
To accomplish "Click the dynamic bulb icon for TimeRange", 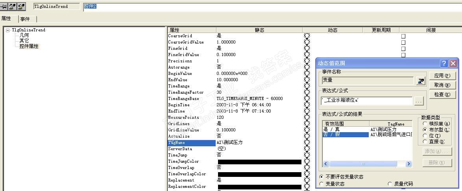I will point(307,86).
